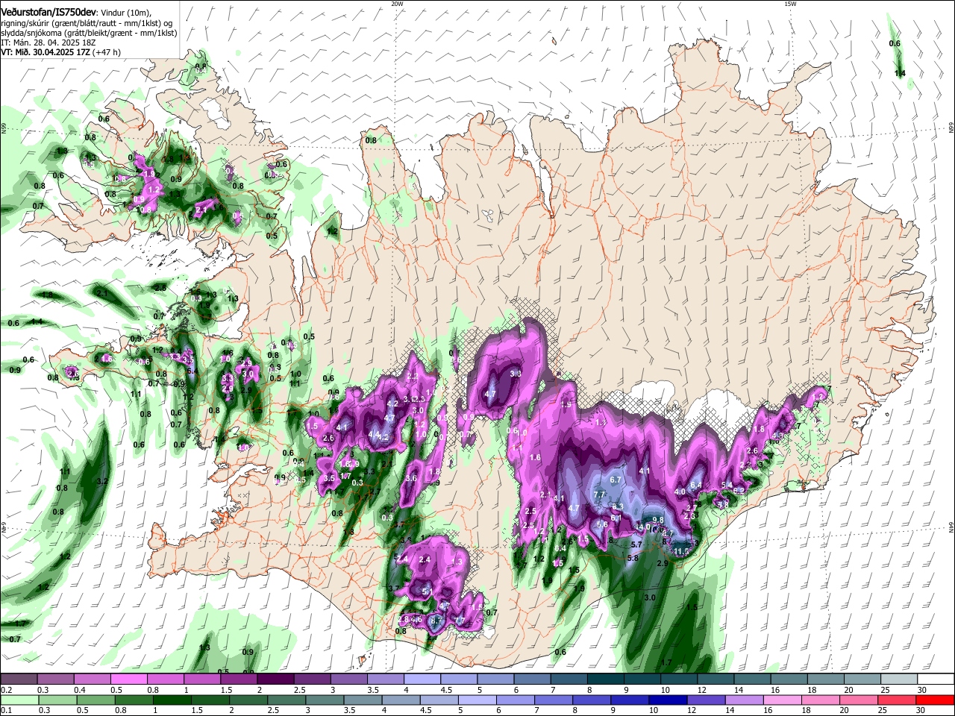Screen dimensions: 955x716
Task: Click the 5.6 precipitation value on map
Action: coord(602,524)
